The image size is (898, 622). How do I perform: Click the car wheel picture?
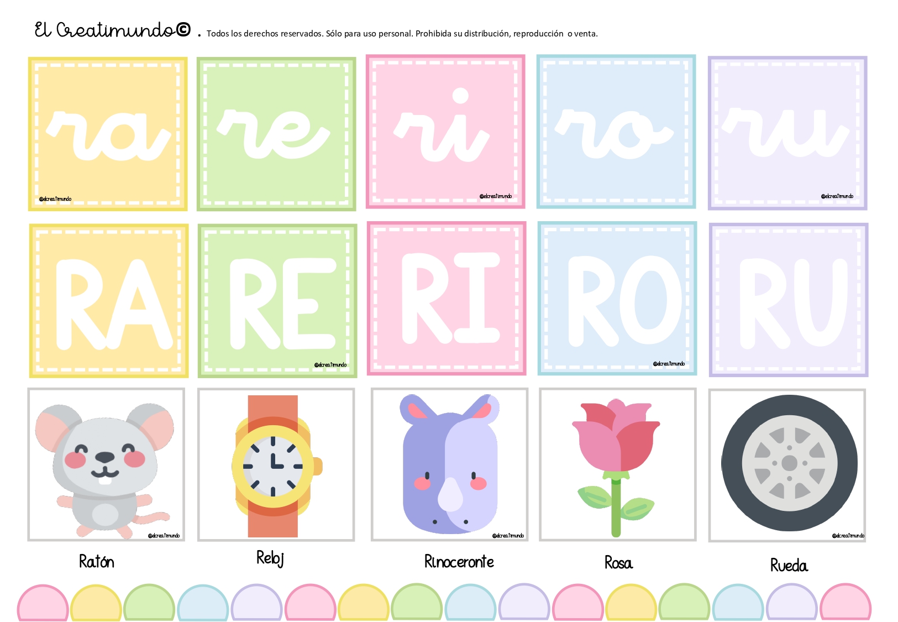(788, 464)
